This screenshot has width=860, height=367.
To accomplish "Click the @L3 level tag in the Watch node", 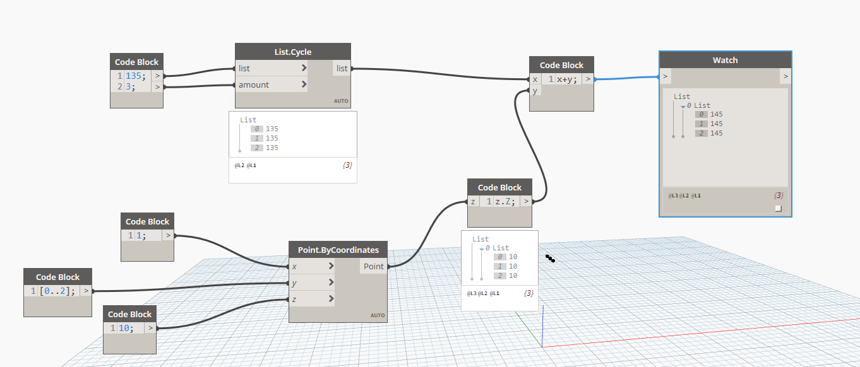I will tap(673, 195).
